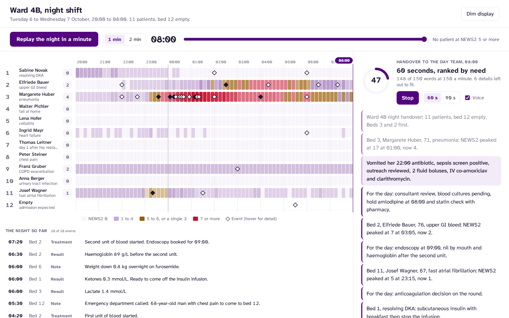Screen dimensions: 509x318
Task: Choose the 90 s handover length
Action: [450, 98]
